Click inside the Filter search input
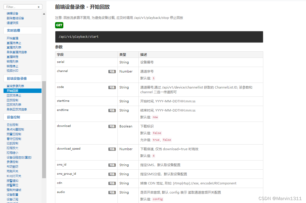The image size is (306, 203). 18,6
